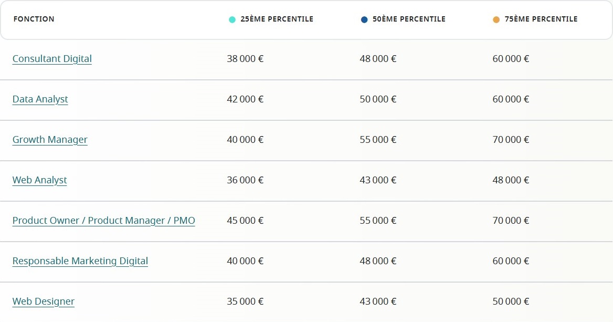
Task: Select Web Designer's 35 000 € value
Action: pos(245,302)
